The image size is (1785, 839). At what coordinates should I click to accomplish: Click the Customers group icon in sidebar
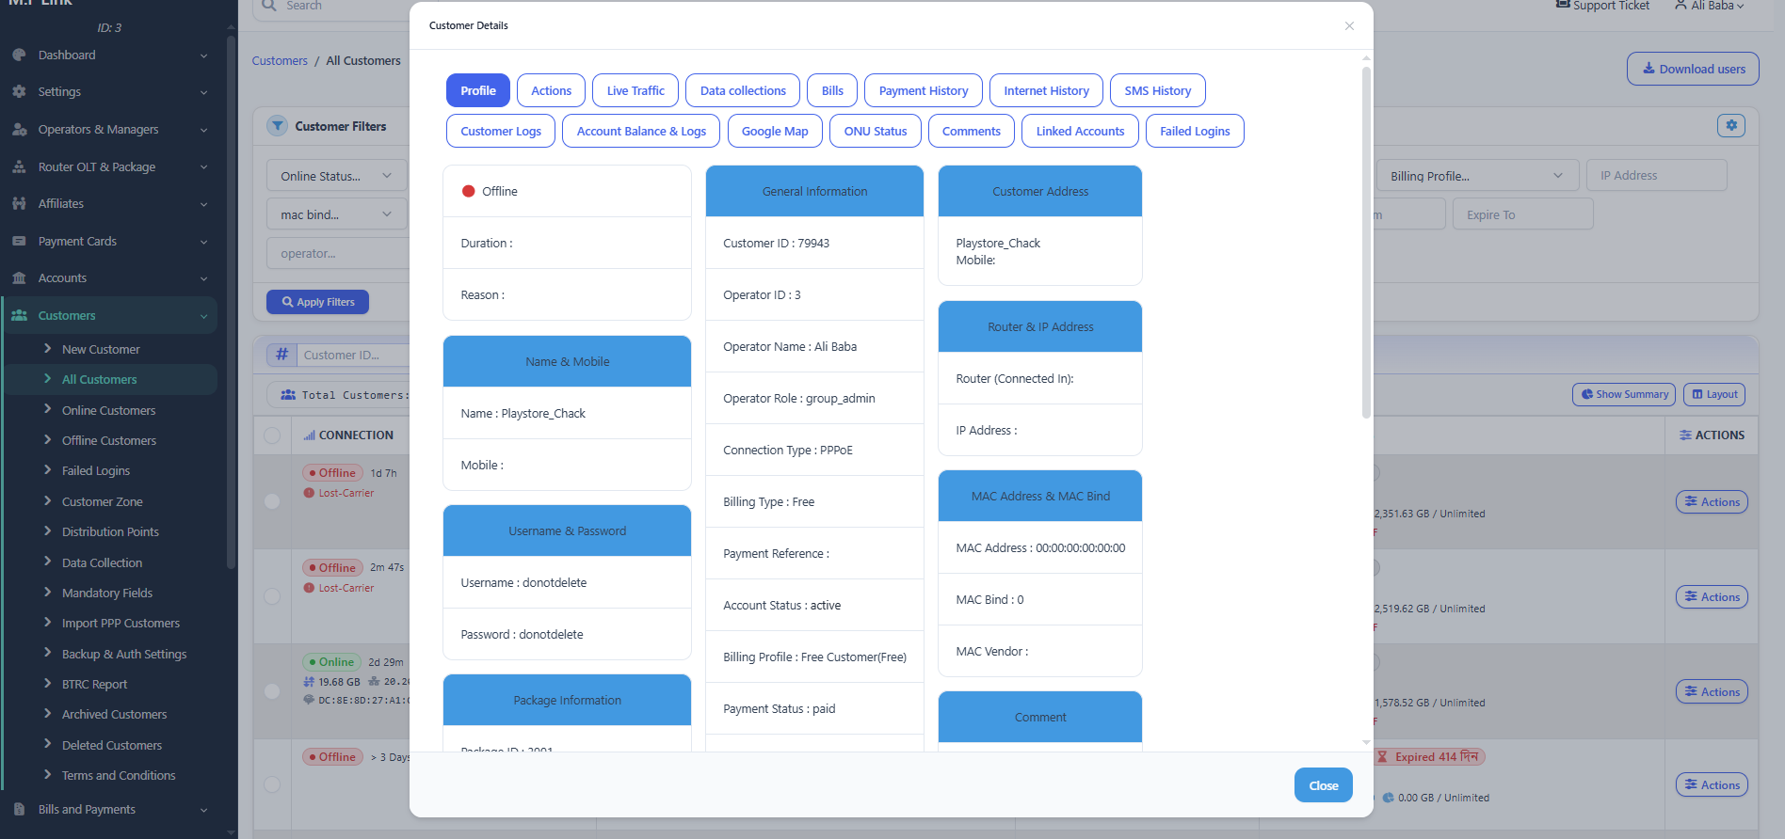point(19,316)
